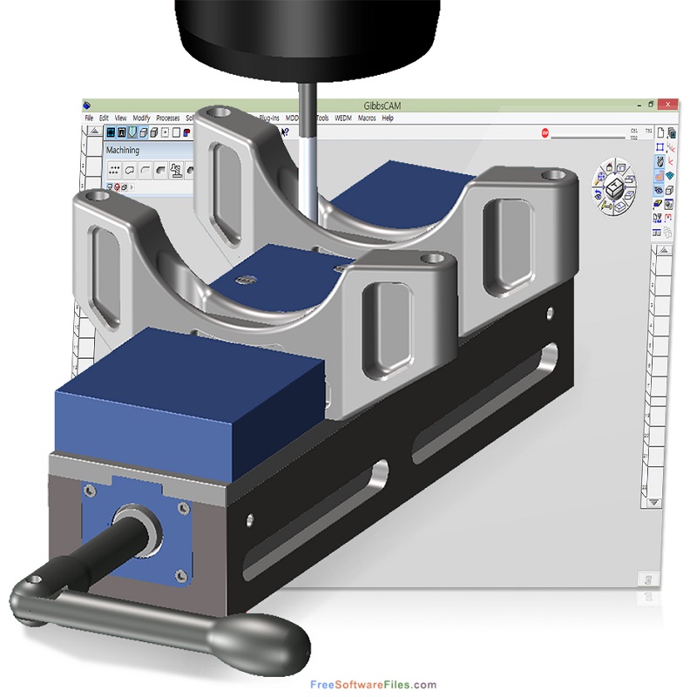Toggle the milling tool list icon
The image size is (697, 697).
tap(660, 161)
